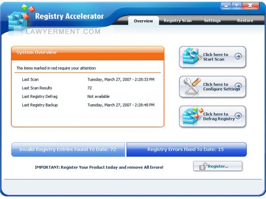
Task: Click the Last Scan Results value 72
Action: pos(90,88)
